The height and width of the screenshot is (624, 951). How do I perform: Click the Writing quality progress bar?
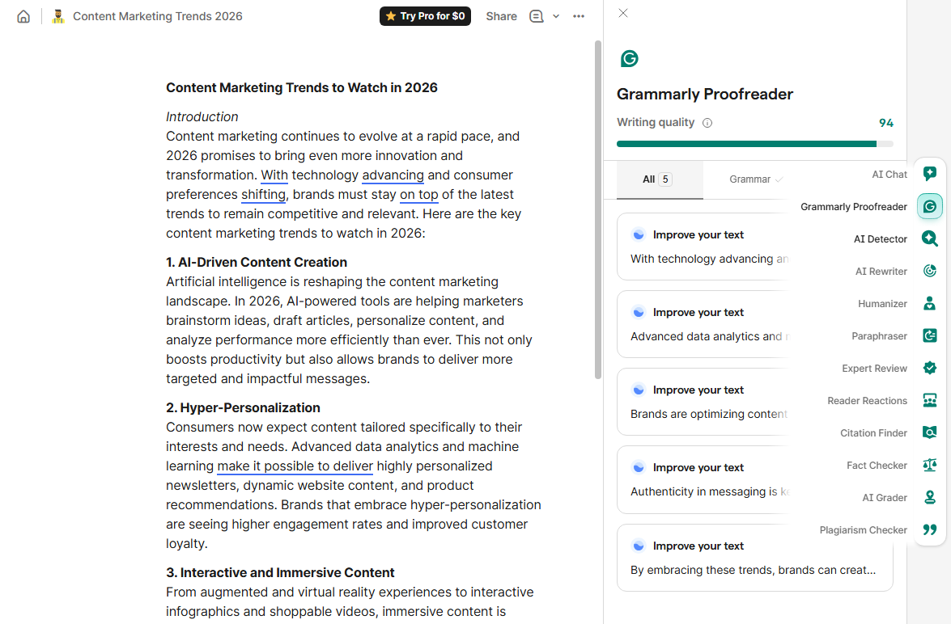click(753, 143)
